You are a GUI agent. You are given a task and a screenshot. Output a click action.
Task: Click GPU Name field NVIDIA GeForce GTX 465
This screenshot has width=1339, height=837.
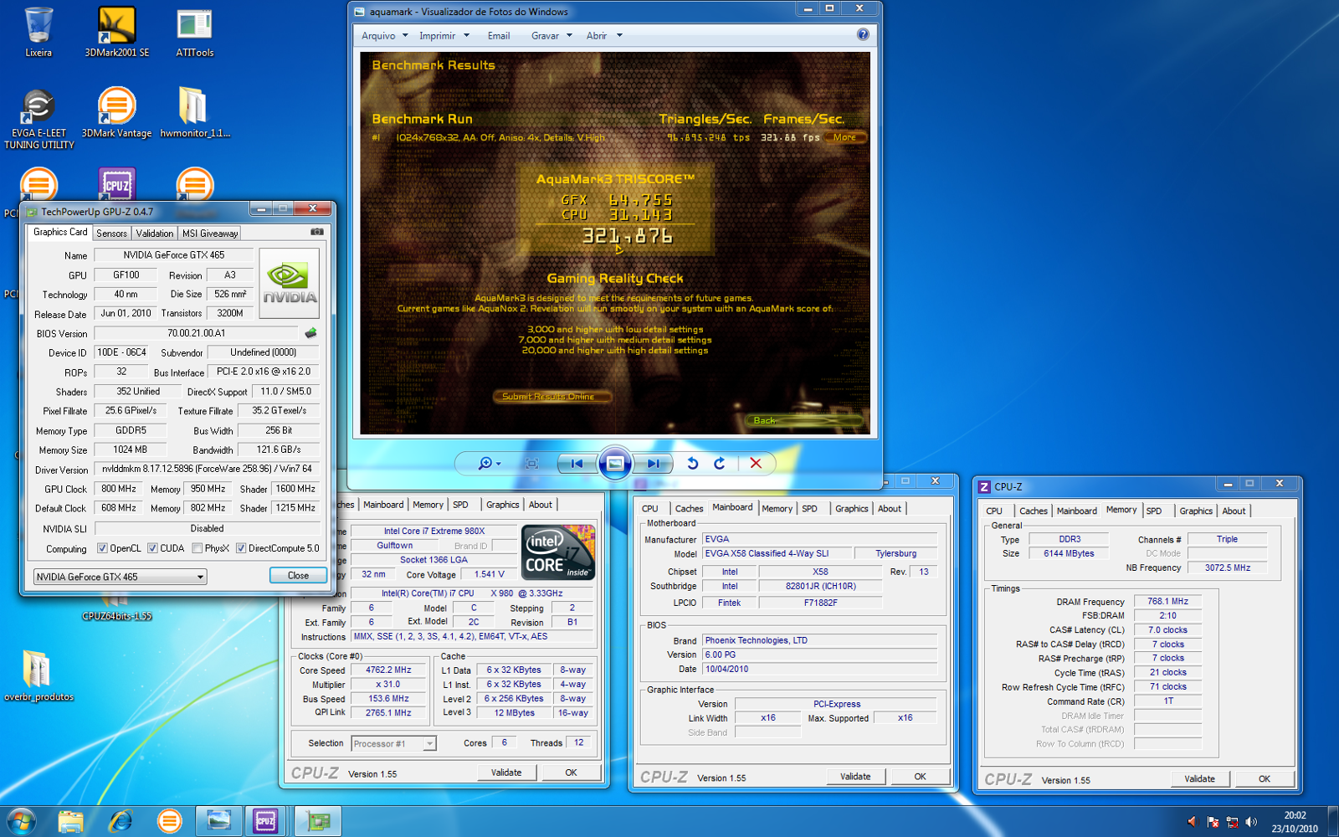coord(173,255)
